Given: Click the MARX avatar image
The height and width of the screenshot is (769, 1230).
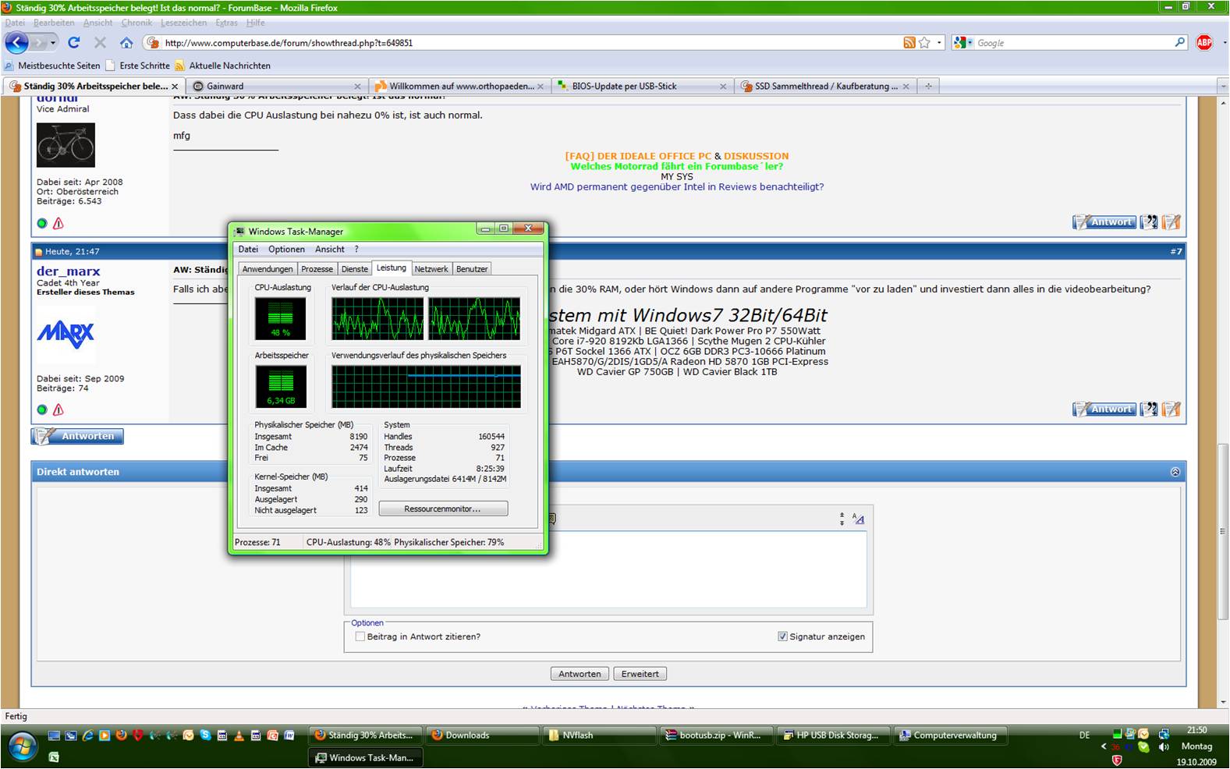Looking at the screenshot, I should tap(66, 335).
